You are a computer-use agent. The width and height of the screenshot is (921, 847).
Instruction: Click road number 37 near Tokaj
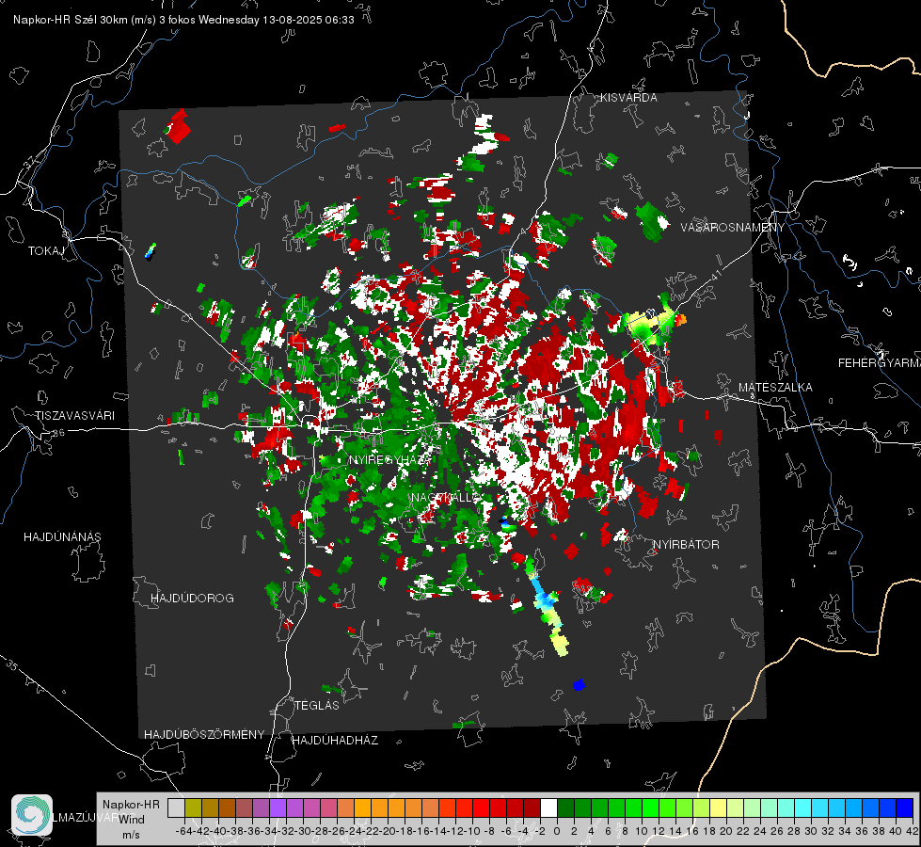click(x=30, y=162)
